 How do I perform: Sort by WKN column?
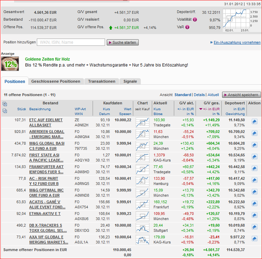[78, 114]
